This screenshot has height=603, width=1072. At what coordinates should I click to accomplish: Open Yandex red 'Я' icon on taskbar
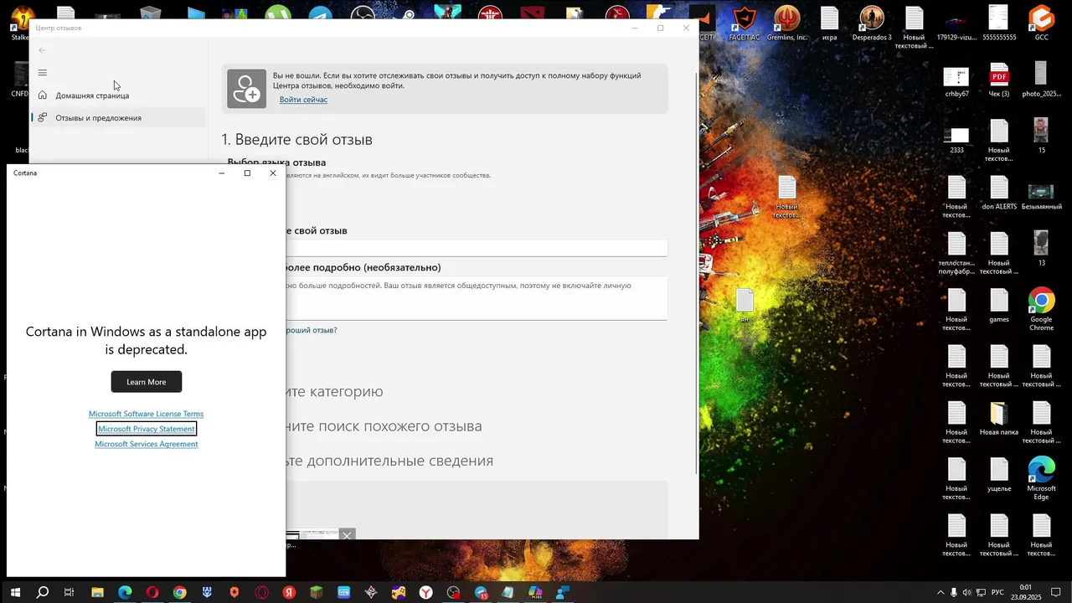point(289,592)
